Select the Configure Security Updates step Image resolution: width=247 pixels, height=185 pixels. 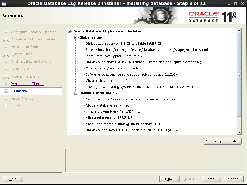point(33,32)
